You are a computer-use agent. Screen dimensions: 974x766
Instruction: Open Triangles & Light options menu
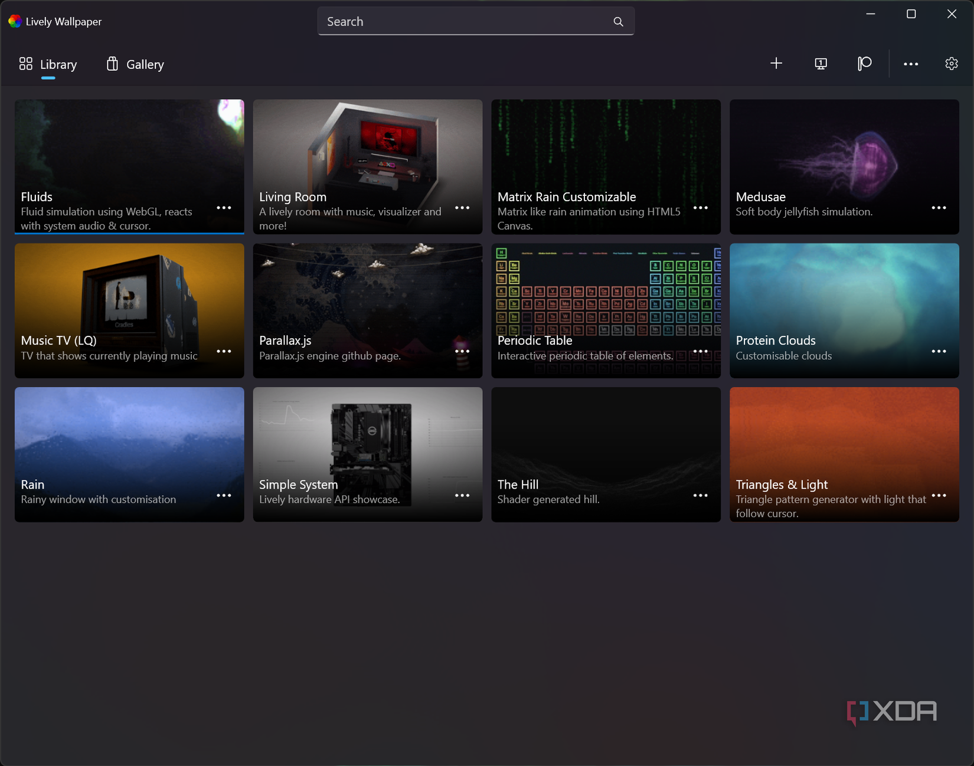939,495
